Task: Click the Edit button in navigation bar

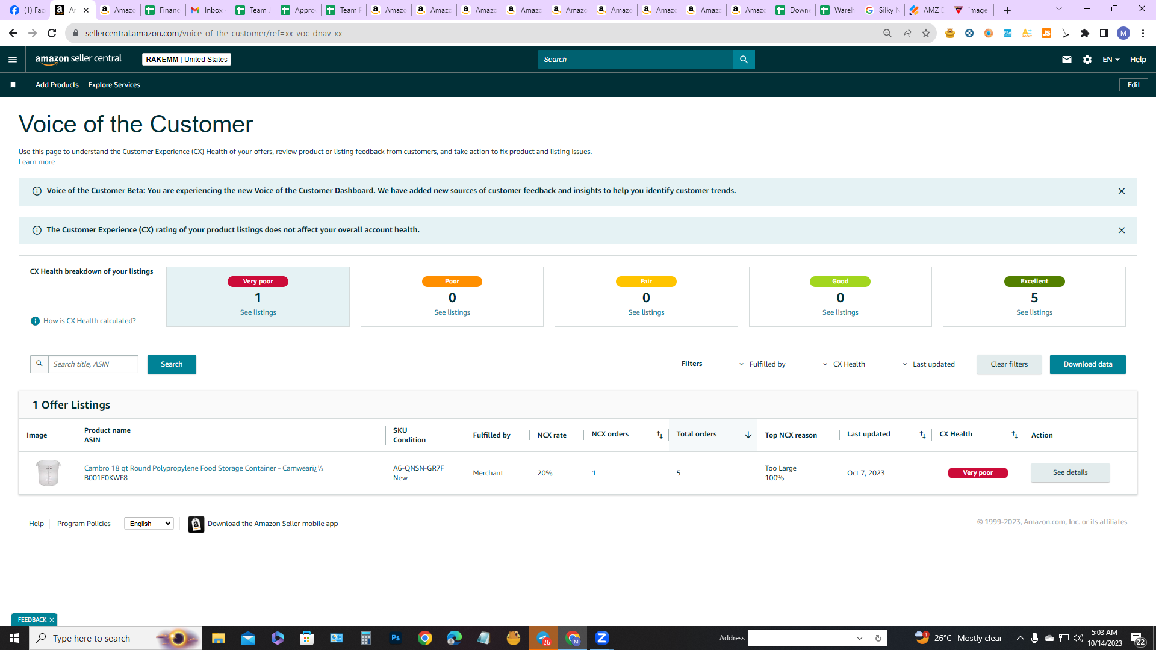Action: 1133,85
